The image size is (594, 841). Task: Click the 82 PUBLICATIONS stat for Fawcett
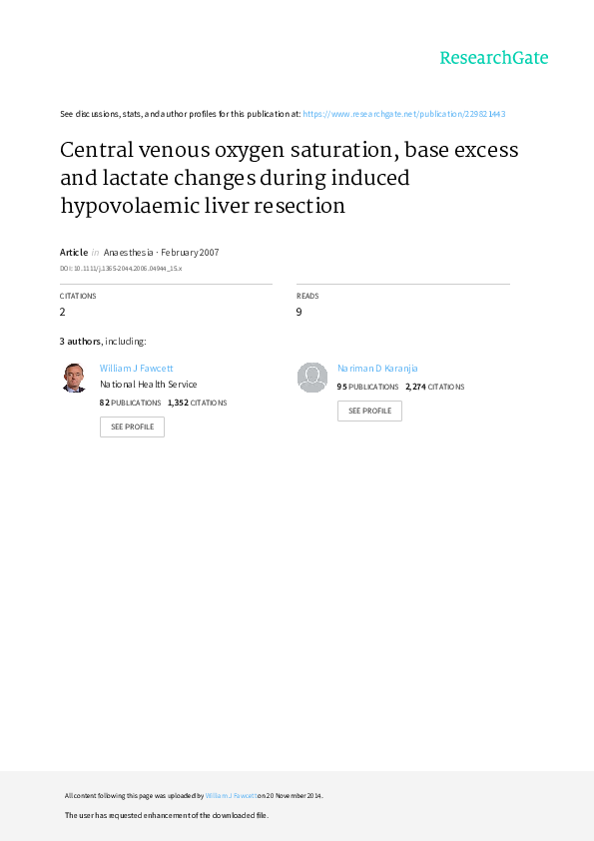[130, 403]
